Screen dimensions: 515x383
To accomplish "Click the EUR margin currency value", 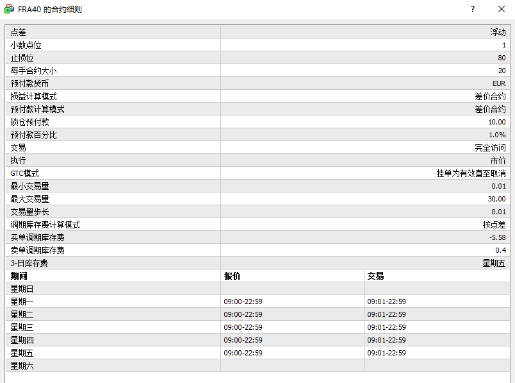I will 499,83.
